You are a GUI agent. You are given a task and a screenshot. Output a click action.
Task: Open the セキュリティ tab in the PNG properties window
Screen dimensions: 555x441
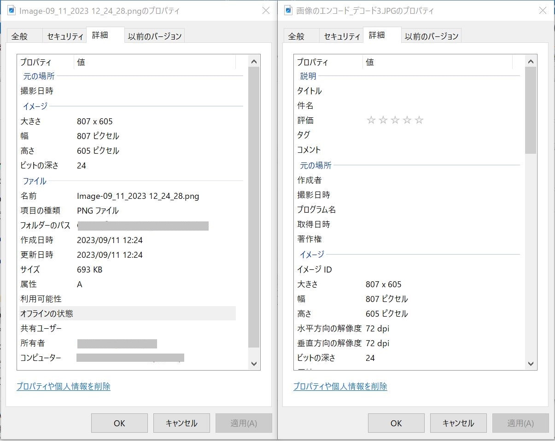[65, 36]
